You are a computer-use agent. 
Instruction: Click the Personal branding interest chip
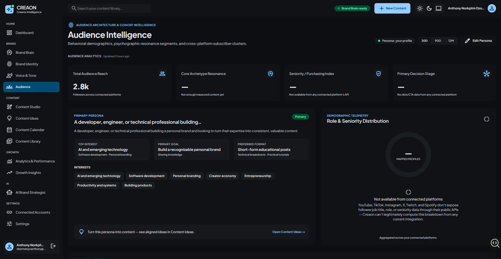187,176
